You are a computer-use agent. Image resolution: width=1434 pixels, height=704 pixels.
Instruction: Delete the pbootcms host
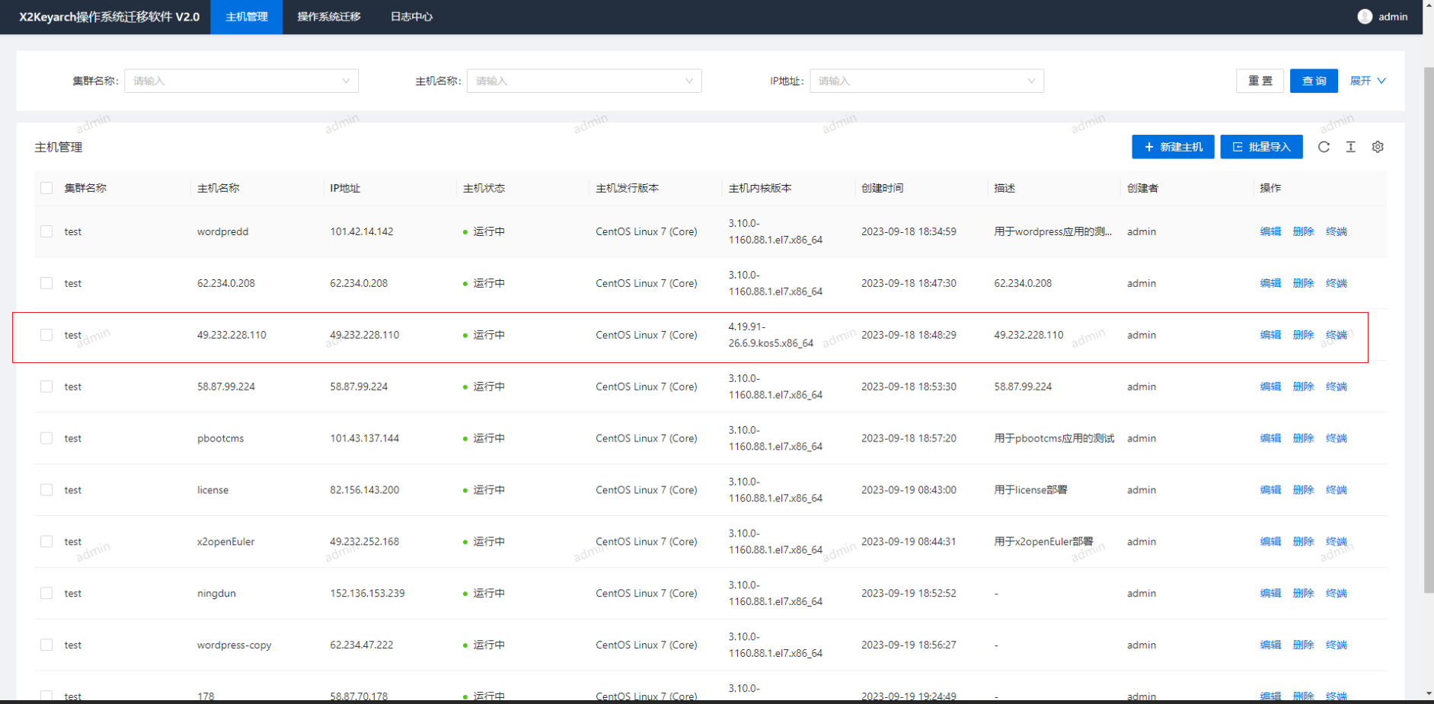click(1303, 438)
